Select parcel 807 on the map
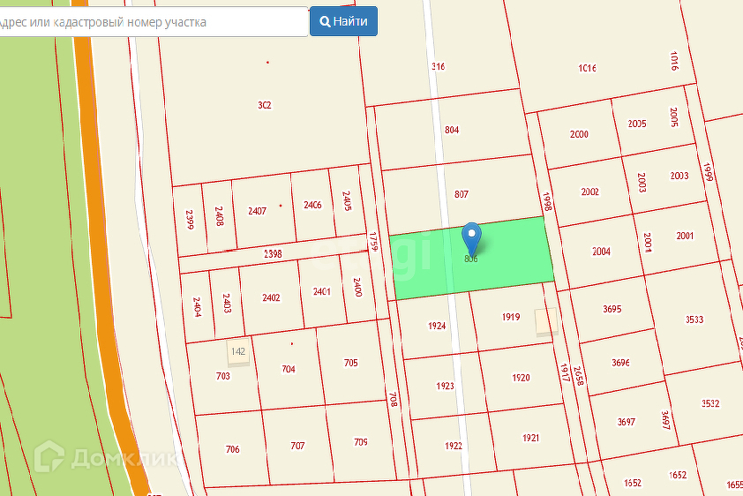743x496 pixels. click(461, 194)
